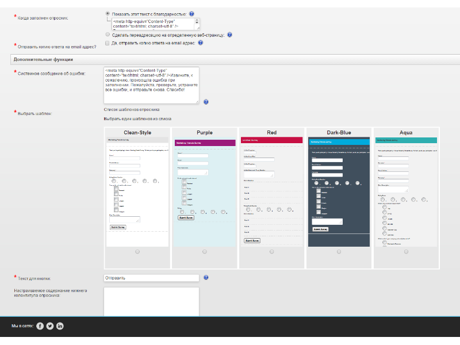
Task: Click help icon beside redirect to web page option
Action: coord(229,34)
